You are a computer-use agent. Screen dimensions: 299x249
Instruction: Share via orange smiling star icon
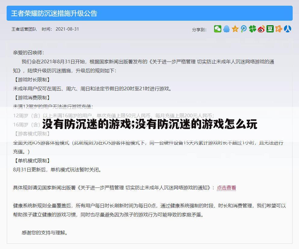coord(279,29)
